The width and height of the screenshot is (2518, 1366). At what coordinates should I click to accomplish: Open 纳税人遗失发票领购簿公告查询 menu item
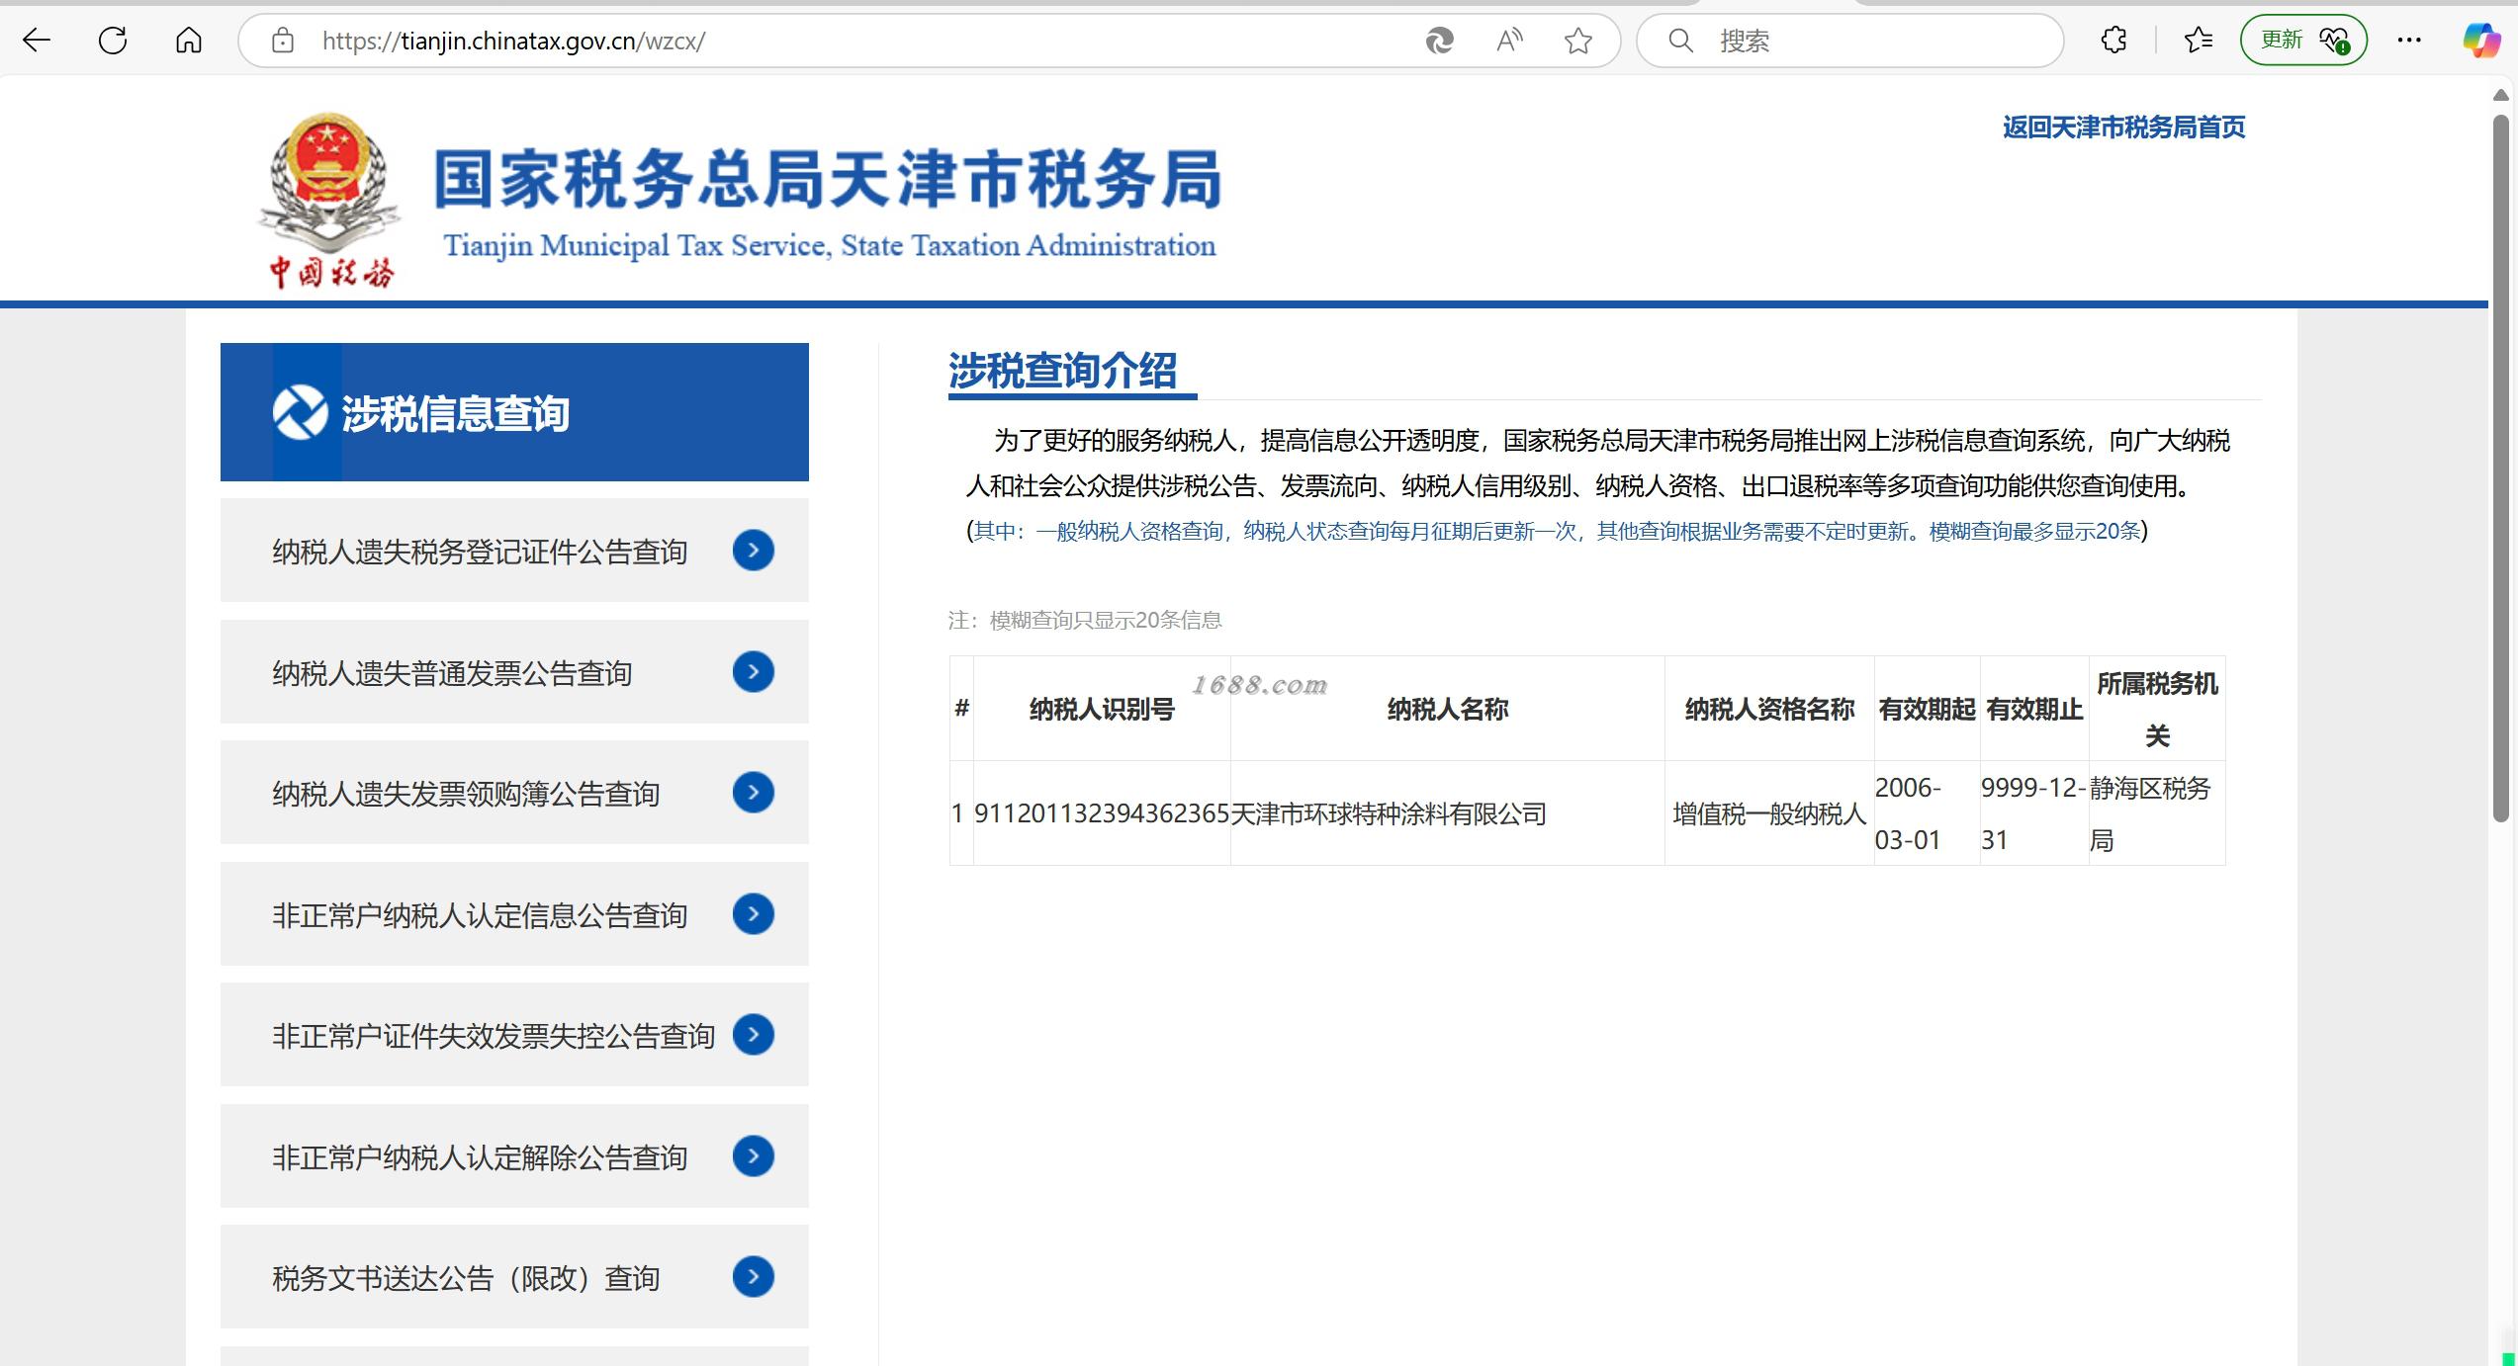click(x=514, y=793)
